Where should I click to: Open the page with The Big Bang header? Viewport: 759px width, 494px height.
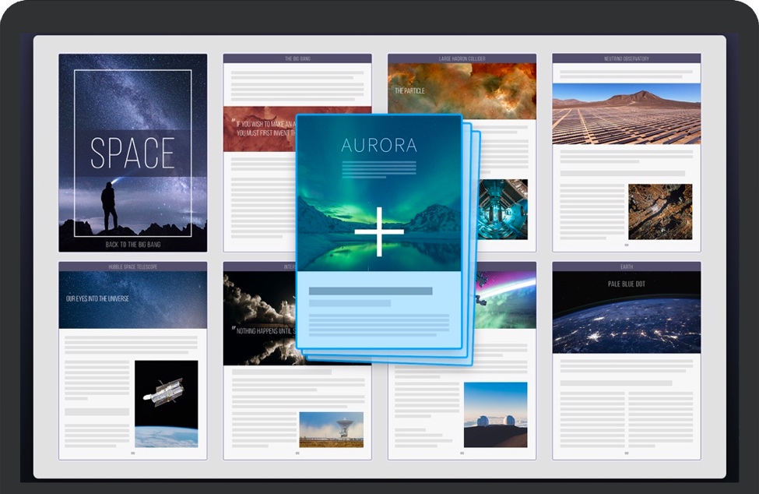297,58
